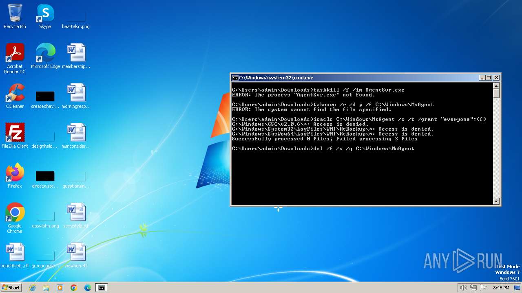Close the cmd.exe window

496,78
